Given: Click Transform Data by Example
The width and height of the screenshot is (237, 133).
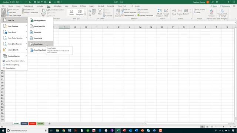Looking at the screenshot, I should tap(222, 13).
